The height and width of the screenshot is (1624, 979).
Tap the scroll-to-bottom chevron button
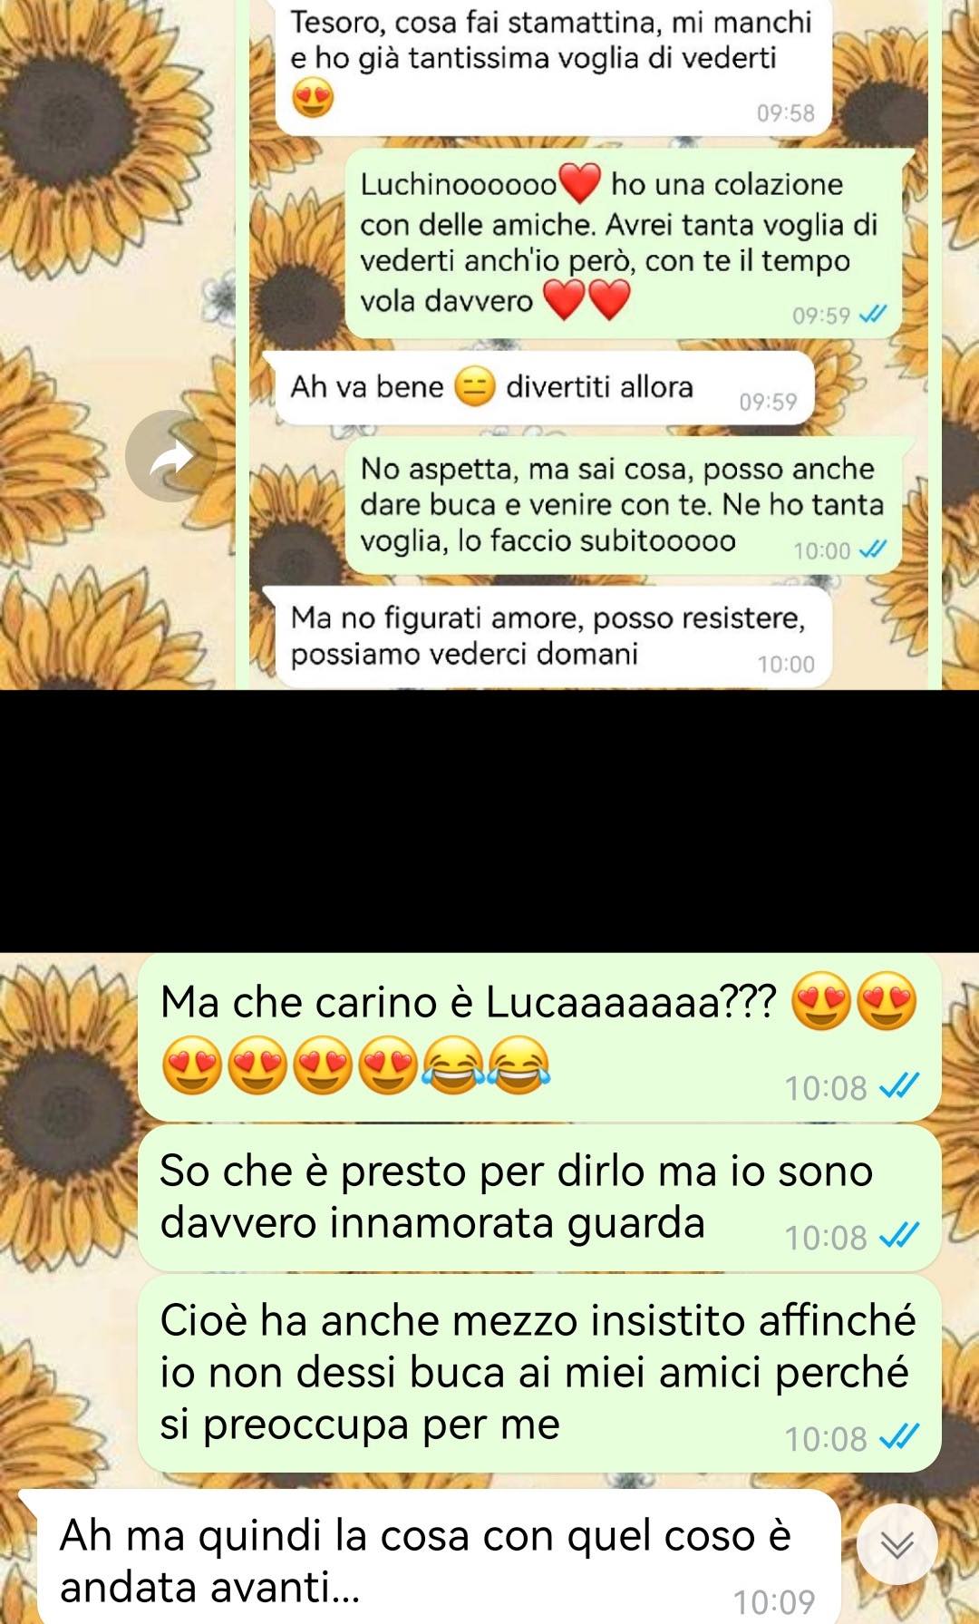pyautogui.click(x=897, y=1544)
